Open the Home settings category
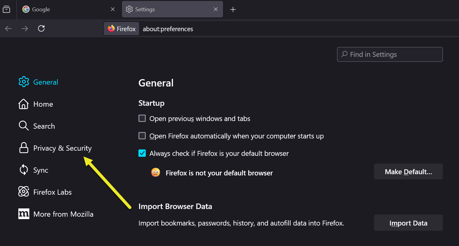This screenshot has height=246, width=459. coord(43,104)
